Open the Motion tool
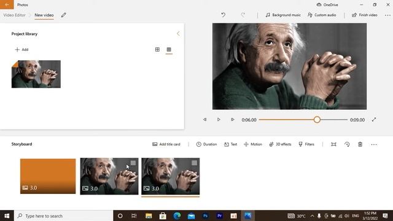The image size is (393, 221). coord(253,144)
